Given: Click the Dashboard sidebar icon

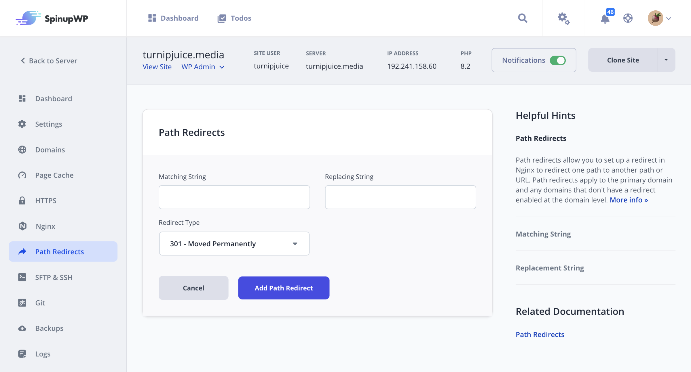Looking at the screenshot, I should 22,98.
